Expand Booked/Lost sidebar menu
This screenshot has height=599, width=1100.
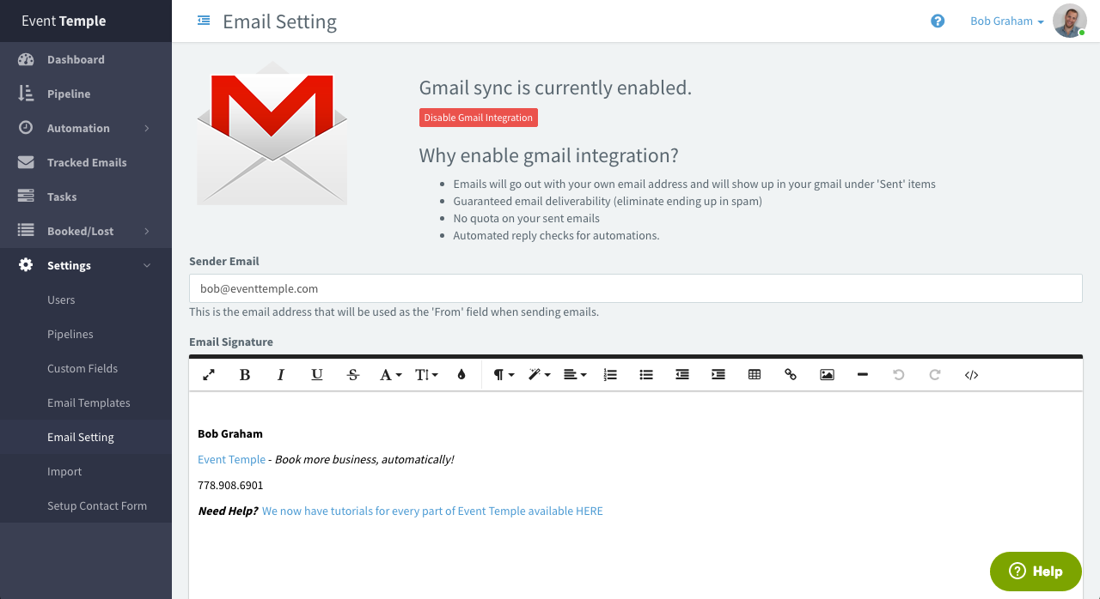86,231
